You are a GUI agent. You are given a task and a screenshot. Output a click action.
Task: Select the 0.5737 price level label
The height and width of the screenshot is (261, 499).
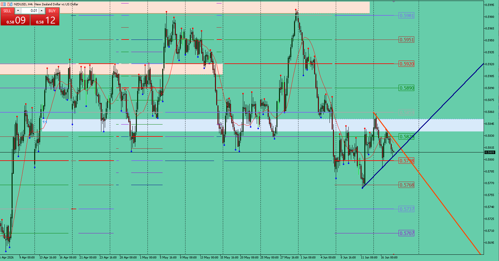pyautogui.click(x=406, y=209)
